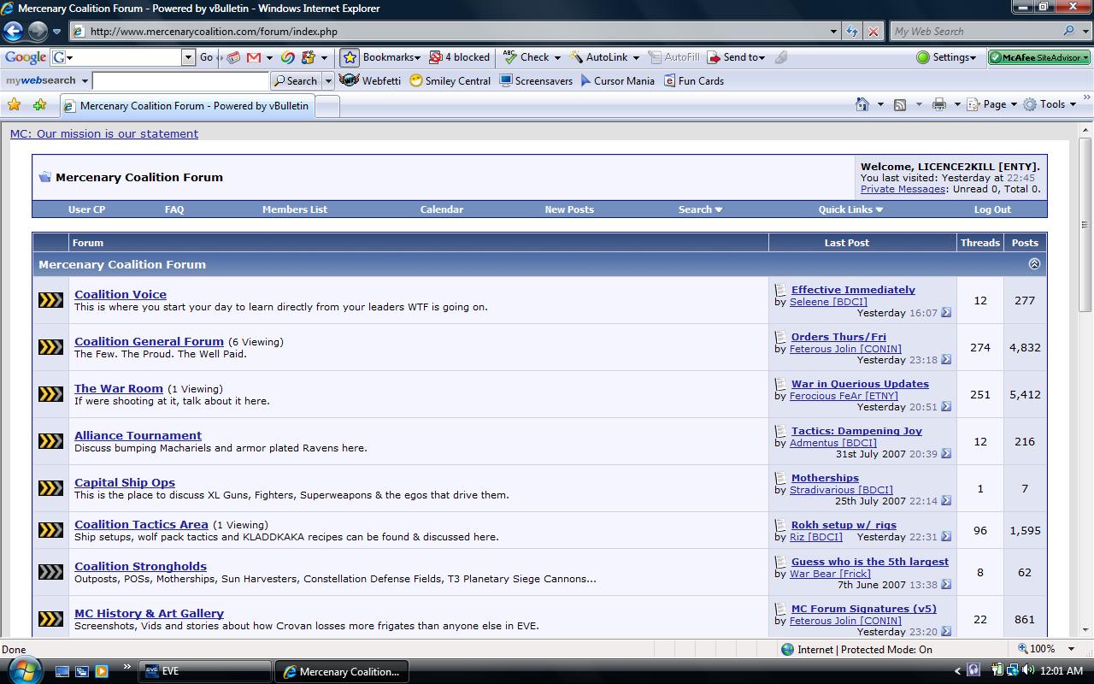
Task: Open the Webfetti toolbar item
Action: (x=370, y=81)
